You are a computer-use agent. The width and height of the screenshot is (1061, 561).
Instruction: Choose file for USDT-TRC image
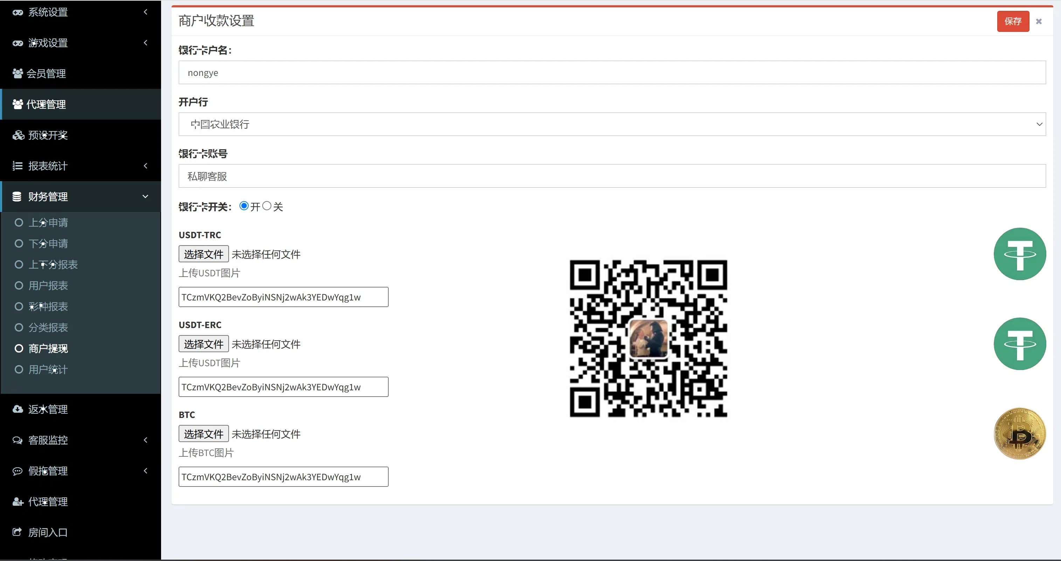(x=203, y=254)
